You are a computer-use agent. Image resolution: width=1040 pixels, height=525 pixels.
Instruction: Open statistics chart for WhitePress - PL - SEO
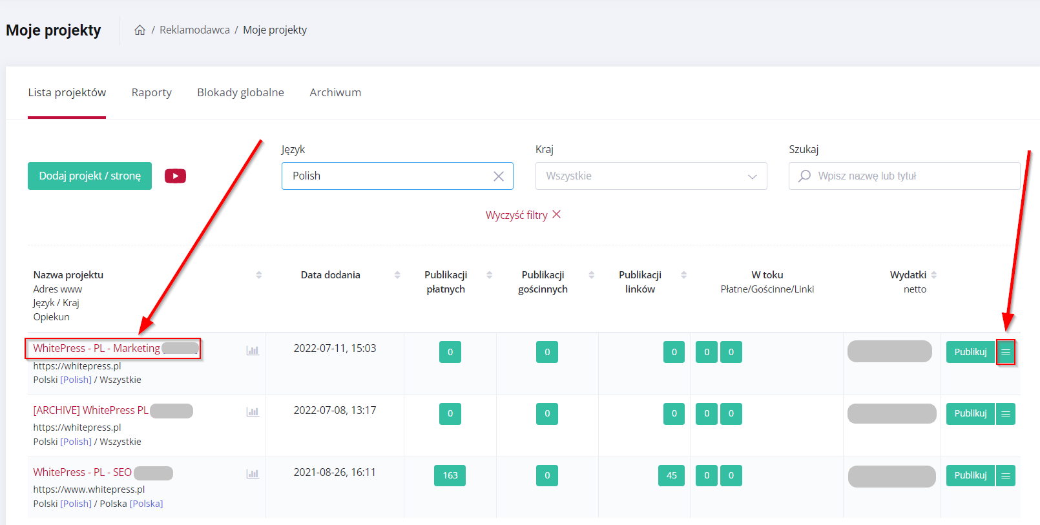pos(253,473)
